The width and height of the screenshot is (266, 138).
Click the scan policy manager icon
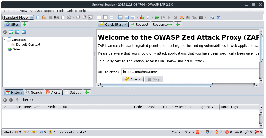click(x=188, y=17)
